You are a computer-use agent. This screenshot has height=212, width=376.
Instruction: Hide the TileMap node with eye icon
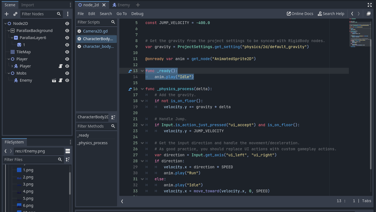(67, 52)
